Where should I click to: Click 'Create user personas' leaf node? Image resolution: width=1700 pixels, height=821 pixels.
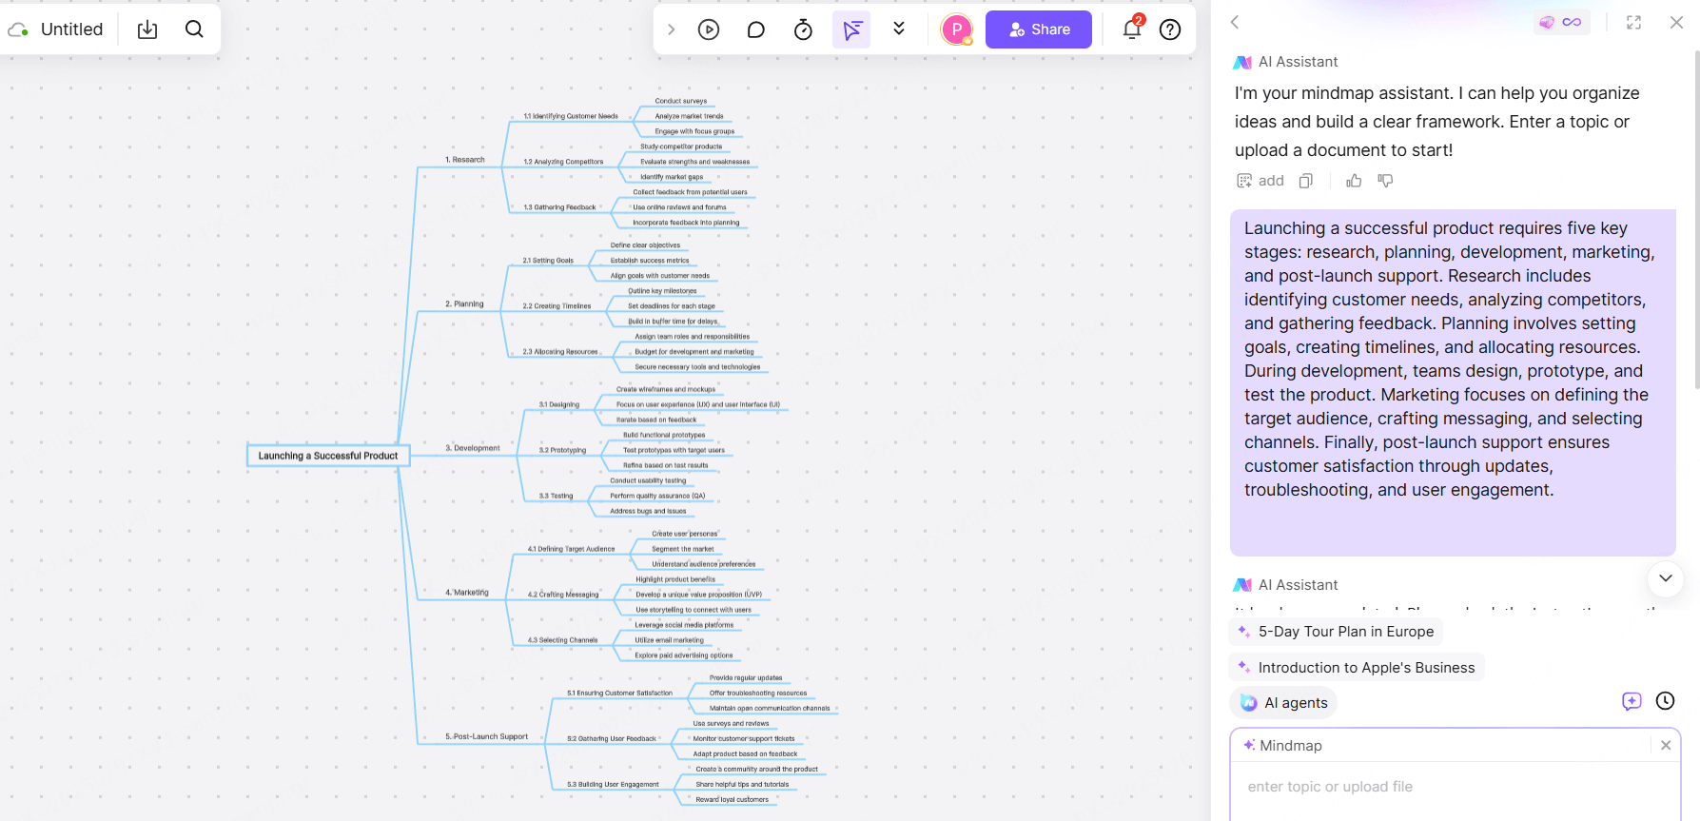[685, 534]
